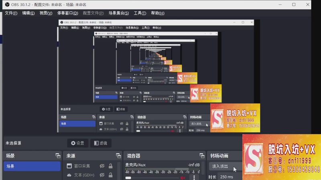Screen dimensions: 321x180
Task: Open the 配置文件(P) menu
Action: click(x=93, y=13)
